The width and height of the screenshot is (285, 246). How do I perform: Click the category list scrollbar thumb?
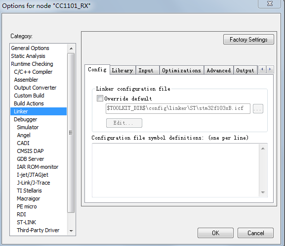[x=71, y=133]
